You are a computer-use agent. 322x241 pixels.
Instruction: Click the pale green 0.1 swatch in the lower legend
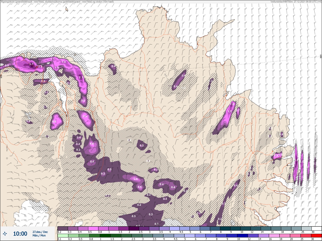[63, 236]
